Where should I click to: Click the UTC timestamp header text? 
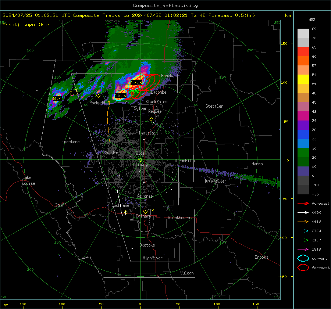(129, 15)
